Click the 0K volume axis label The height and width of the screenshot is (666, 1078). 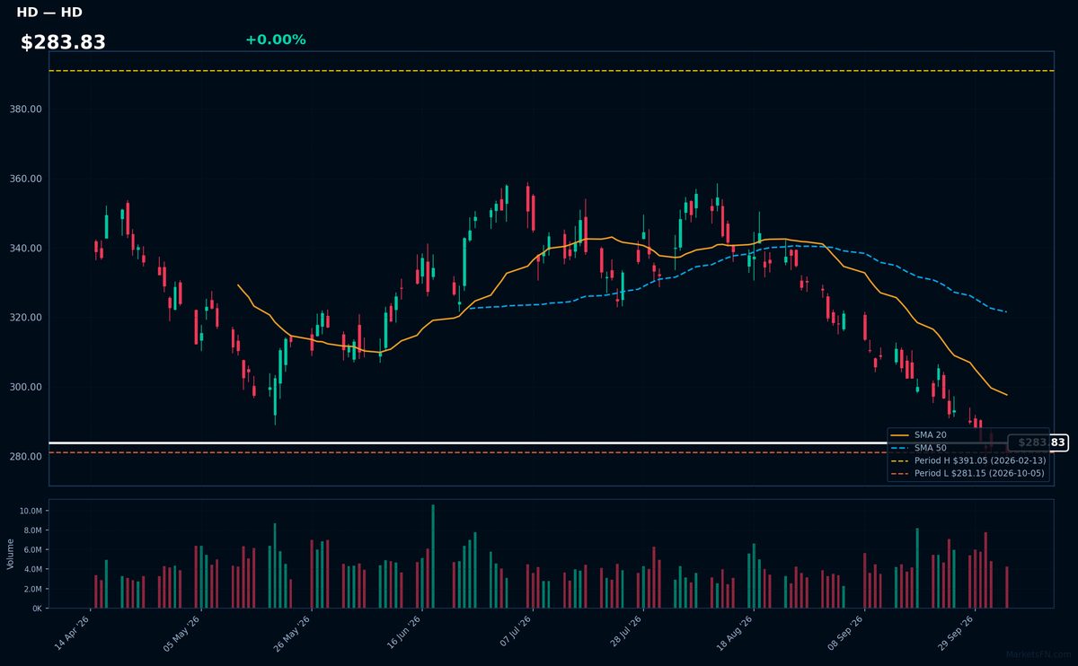pyautogui.click(x=37, y=609)
